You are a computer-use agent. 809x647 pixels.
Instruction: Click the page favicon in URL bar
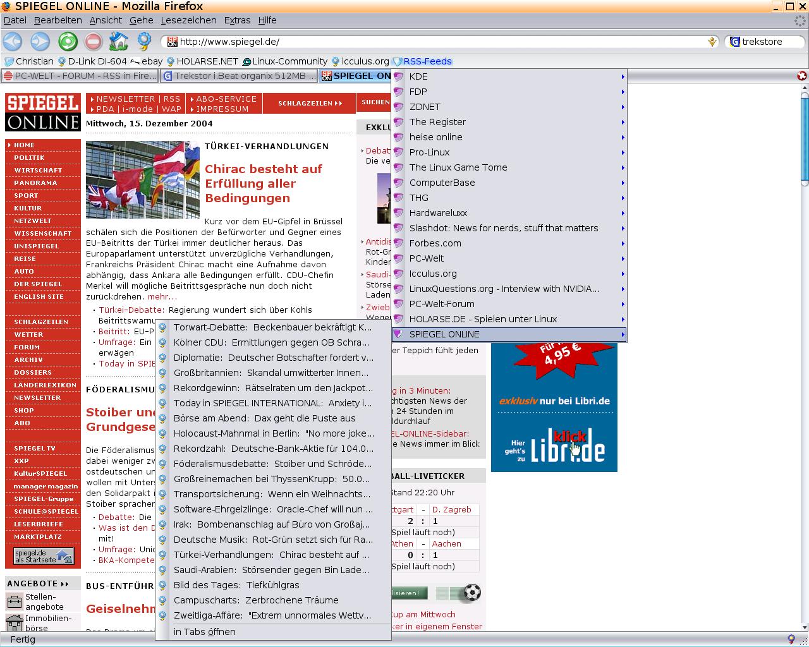(x=172, y=42)
